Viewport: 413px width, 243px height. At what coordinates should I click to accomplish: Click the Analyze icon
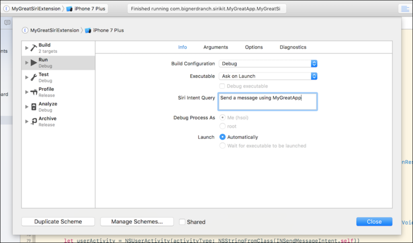34,107
